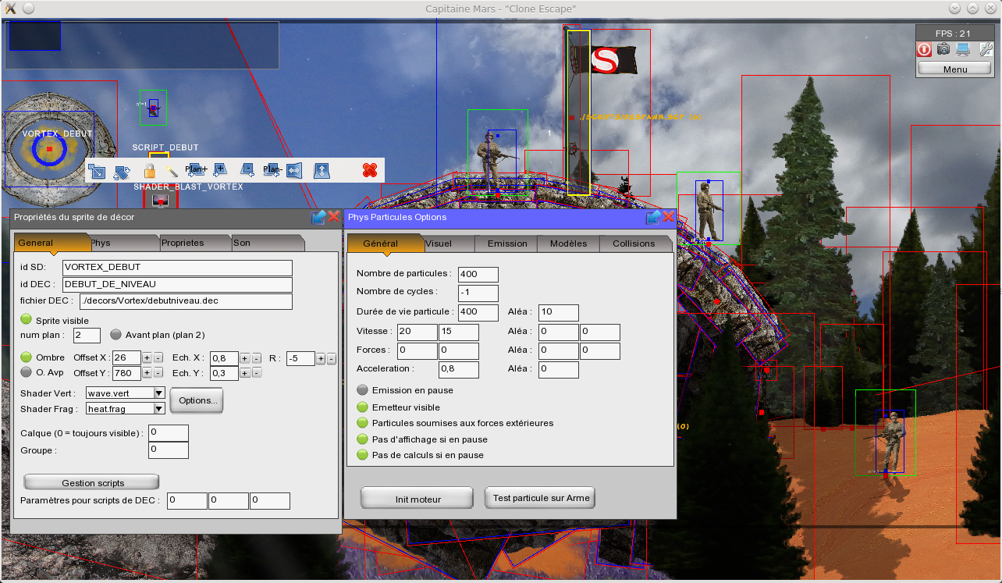
Task: Click the red power-off icon in the FPS panel
Action: [924, 49]
